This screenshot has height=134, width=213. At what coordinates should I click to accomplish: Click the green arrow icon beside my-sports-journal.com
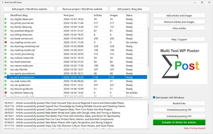(x=6, y=73)
